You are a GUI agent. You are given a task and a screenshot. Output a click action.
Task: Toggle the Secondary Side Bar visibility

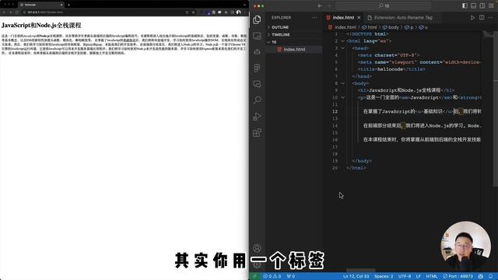(x=482, y=5)
